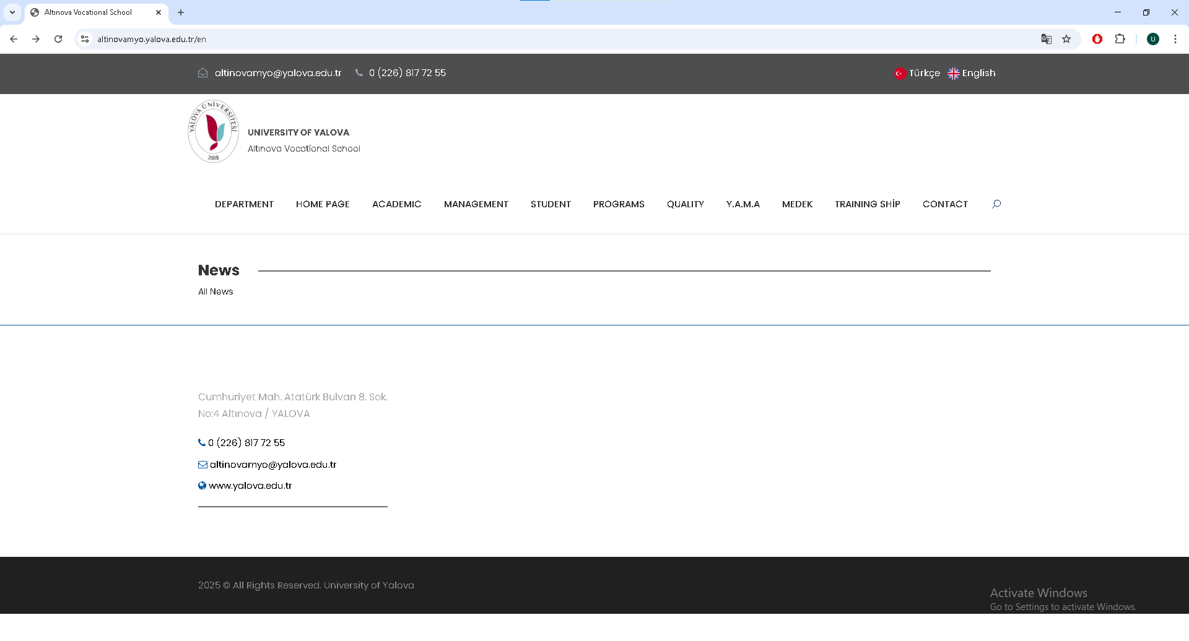Click the footer globe icon
Viewport: 1189px width, 641px height.
click(x=202, y=486)
